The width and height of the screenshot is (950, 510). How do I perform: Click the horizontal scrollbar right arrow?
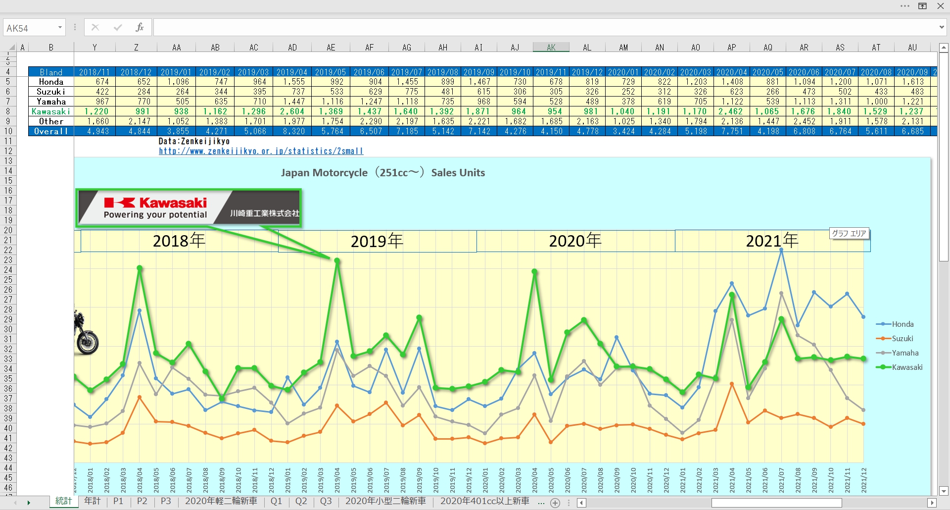point(932,503)
